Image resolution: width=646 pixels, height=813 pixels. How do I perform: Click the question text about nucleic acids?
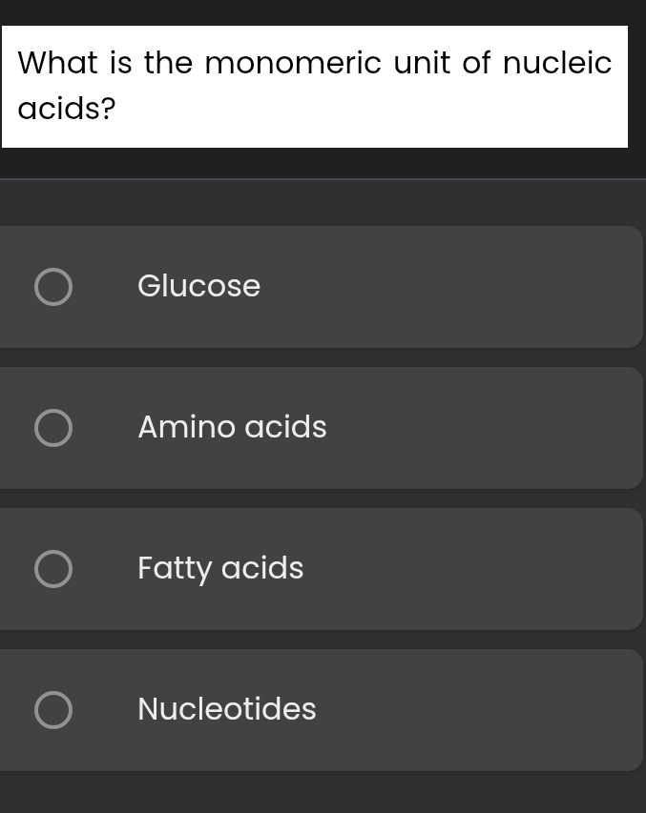click(315, 85)
